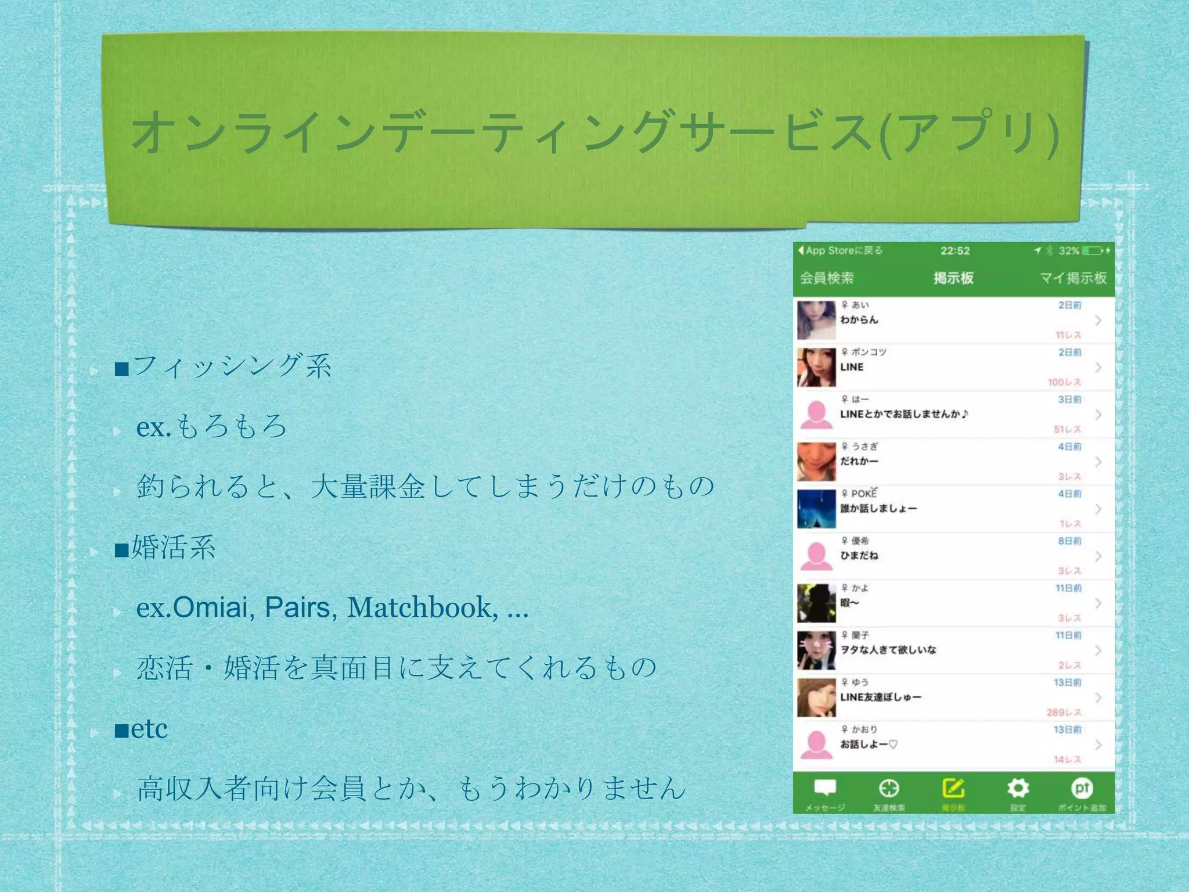Select the 11レス reply count
1189x892 pixels.
pos(1068,335)
